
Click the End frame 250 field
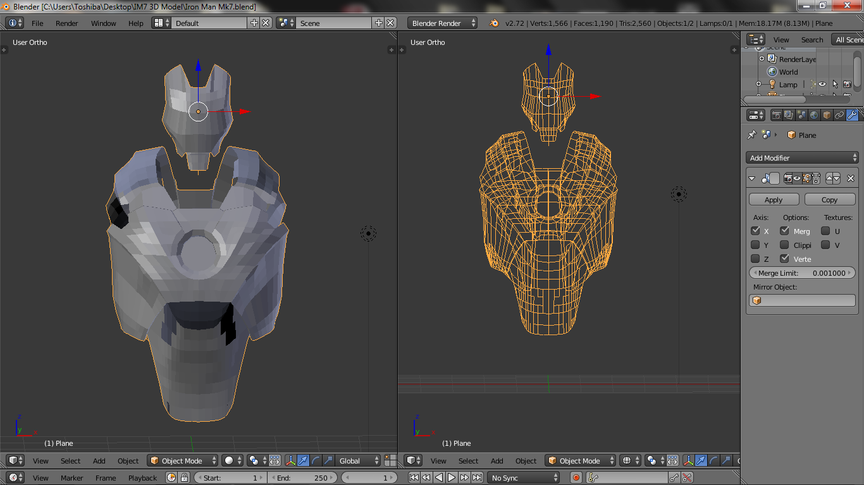coord(302,478)
